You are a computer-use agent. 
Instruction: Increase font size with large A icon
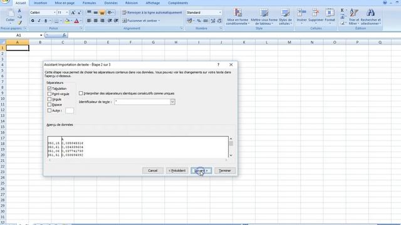[x=73, y=12]
